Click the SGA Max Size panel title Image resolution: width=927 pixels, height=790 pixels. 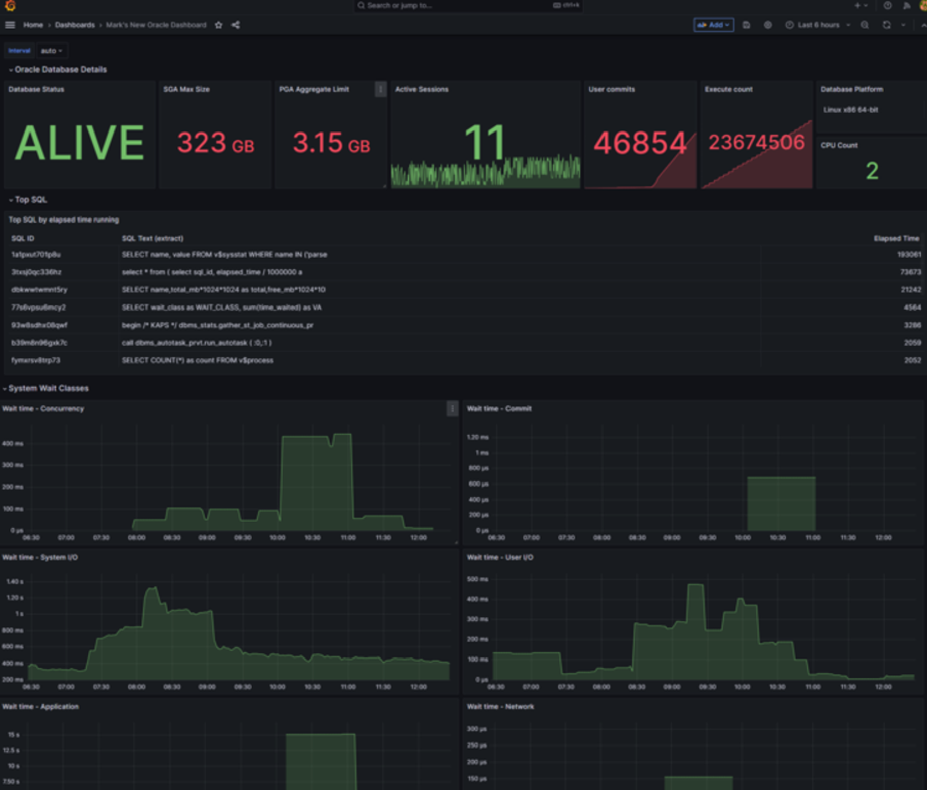pyautogui.click(x=186, y=90)
